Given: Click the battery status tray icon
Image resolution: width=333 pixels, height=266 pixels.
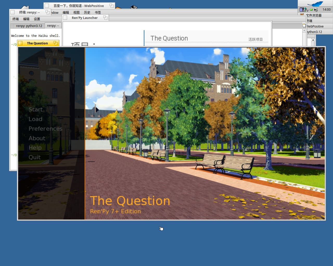Looking at the screenshot, I should (311, 10).
